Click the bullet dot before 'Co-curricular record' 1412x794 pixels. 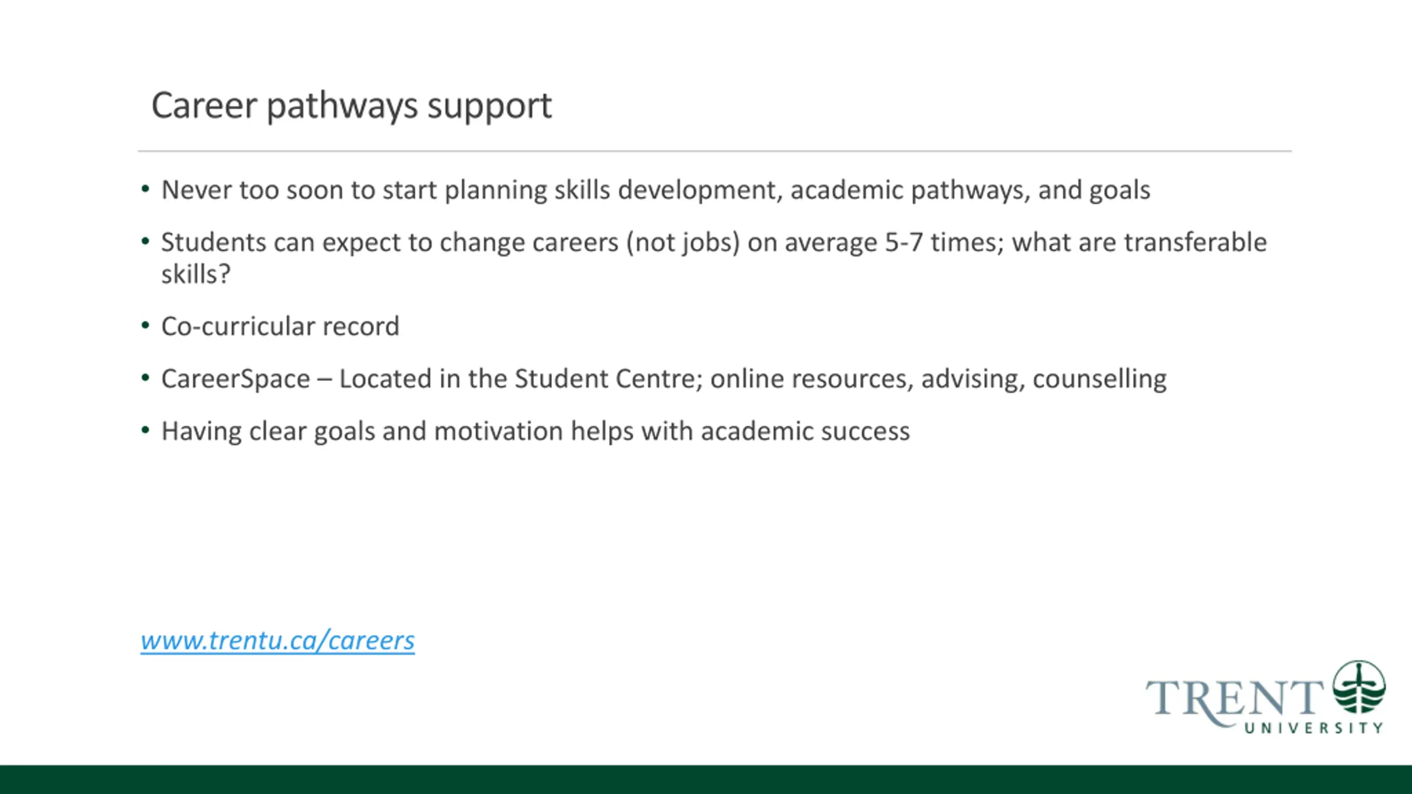145,326
